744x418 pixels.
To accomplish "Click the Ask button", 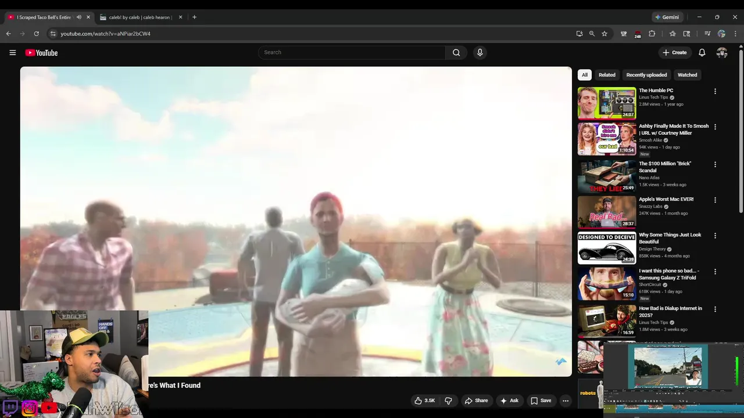I will click(x=509, y=401).
